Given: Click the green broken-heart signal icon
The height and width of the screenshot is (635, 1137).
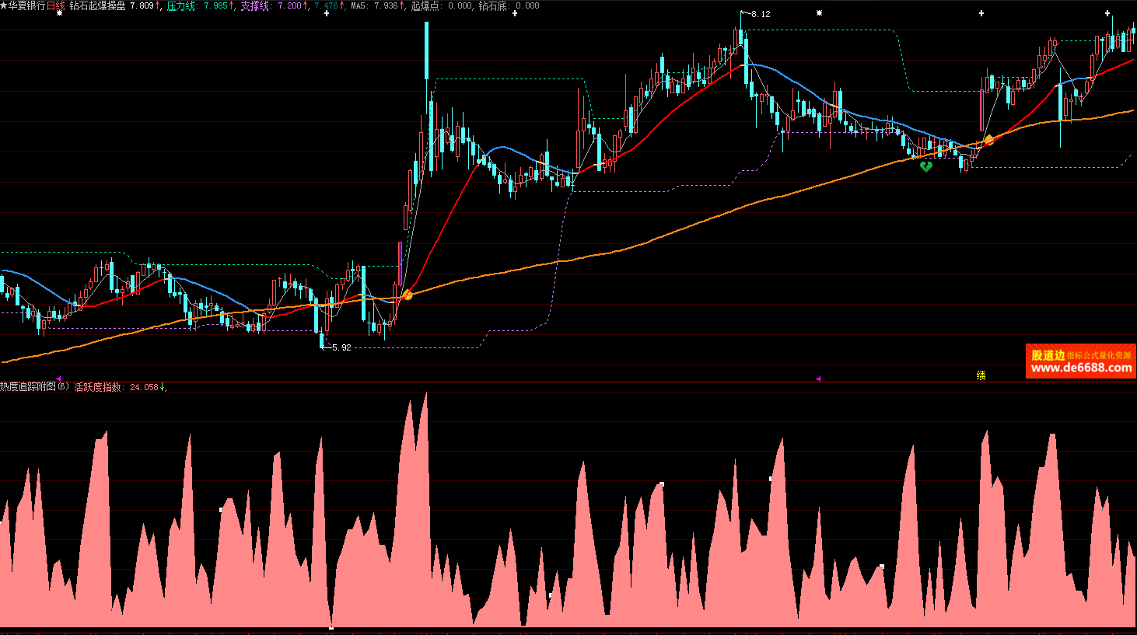Looking at the screenshot, I should [925, 166].
